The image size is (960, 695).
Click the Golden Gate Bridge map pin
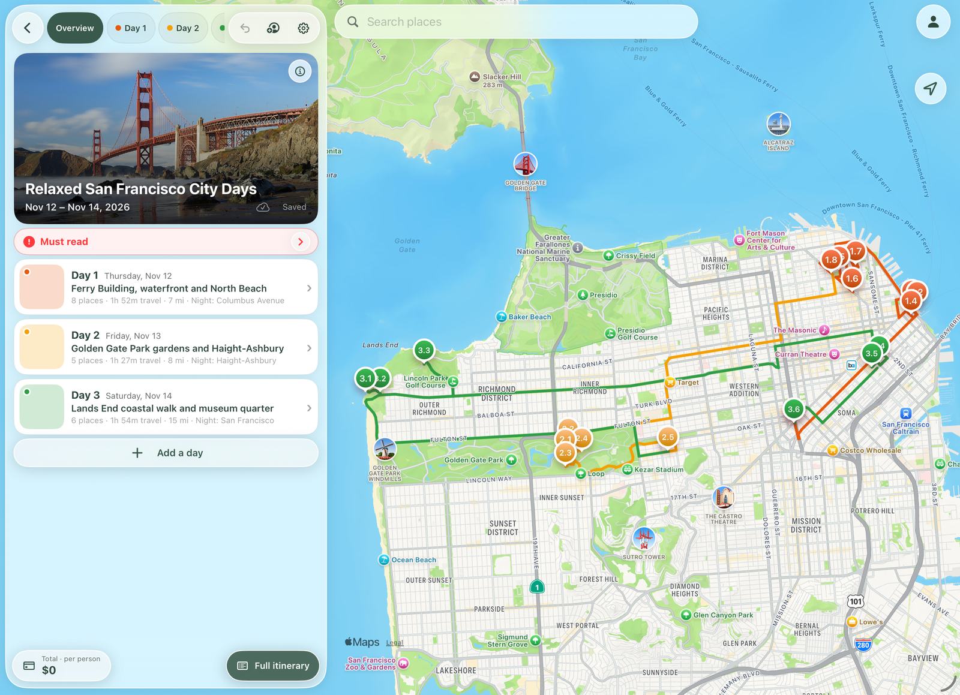pyautogui.click(x=525, y=164)
